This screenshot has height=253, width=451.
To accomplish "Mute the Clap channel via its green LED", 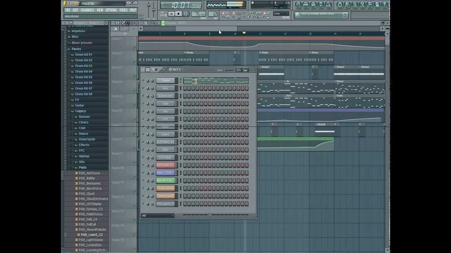I will (143, 104).
